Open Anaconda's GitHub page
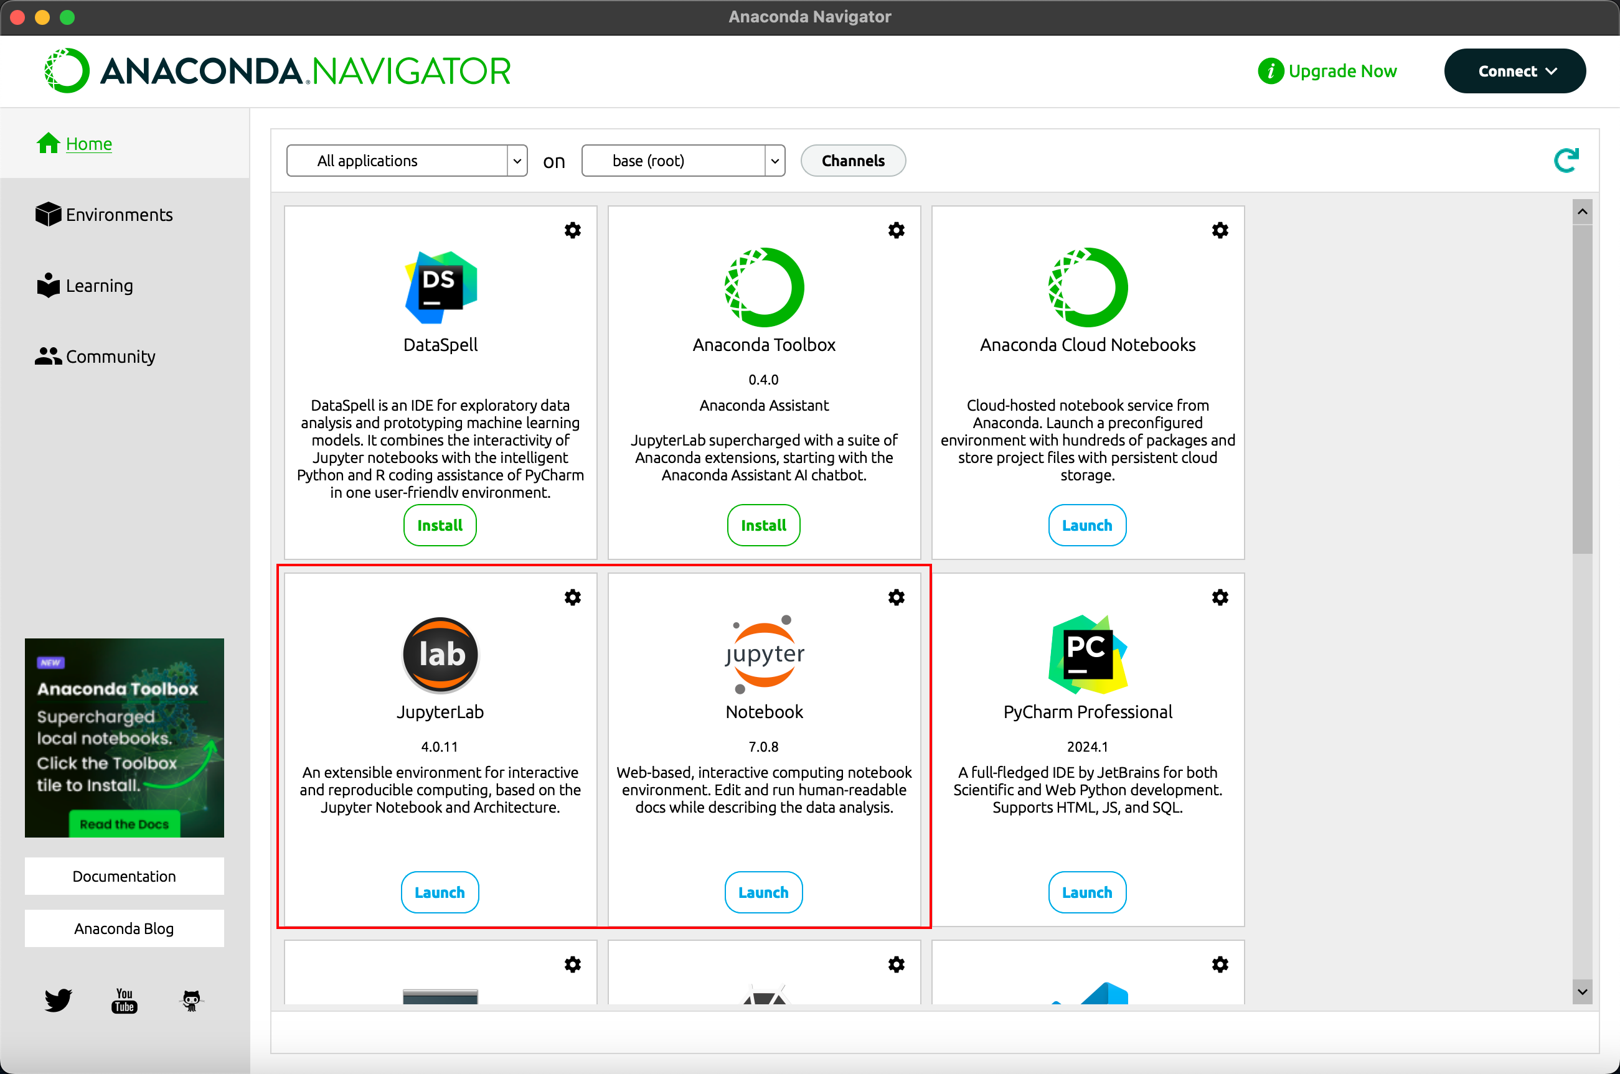This screenshot has height=1074, width=1620. coord(191,1001)
